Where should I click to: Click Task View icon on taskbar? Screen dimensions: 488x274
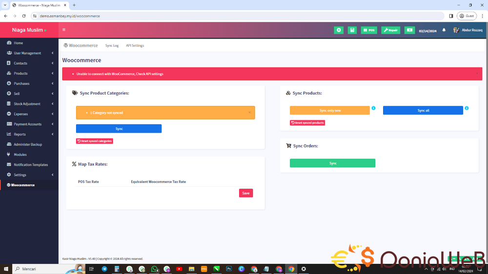pyautogui.click(x=91, y=269)
